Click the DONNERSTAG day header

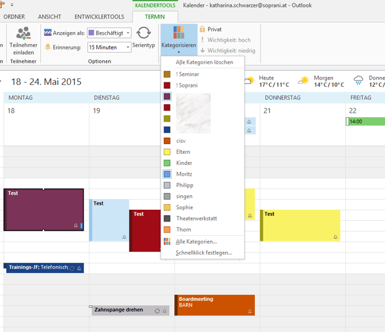(283, 98)
